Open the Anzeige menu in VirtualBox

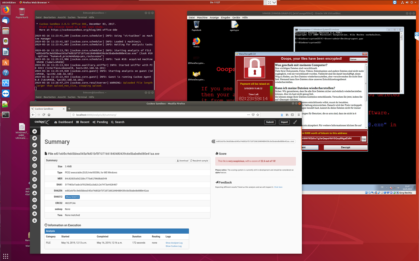214,17
